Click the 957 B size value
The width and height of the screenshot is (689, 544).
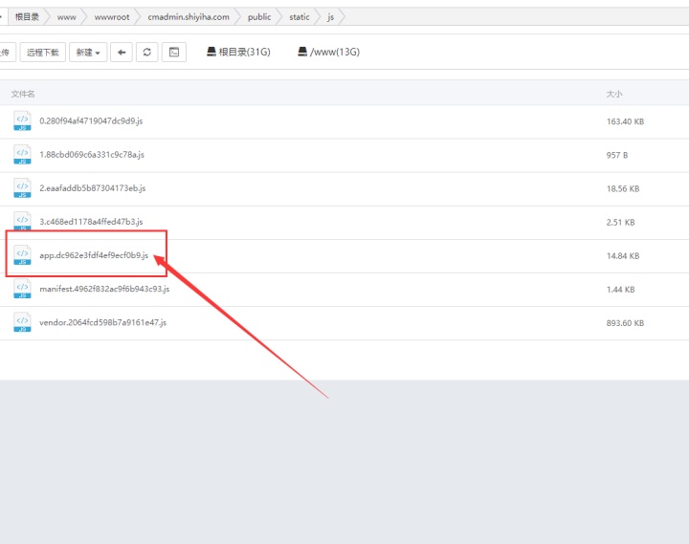[x=617, y=155]
